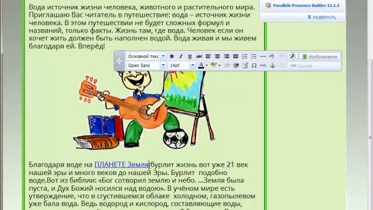Toggle bold formatting in the floating toolbar

[172, 57]
